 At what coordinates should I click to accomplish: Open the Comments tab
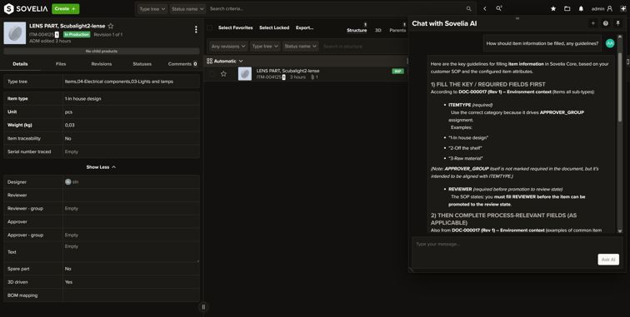point(182,64)
